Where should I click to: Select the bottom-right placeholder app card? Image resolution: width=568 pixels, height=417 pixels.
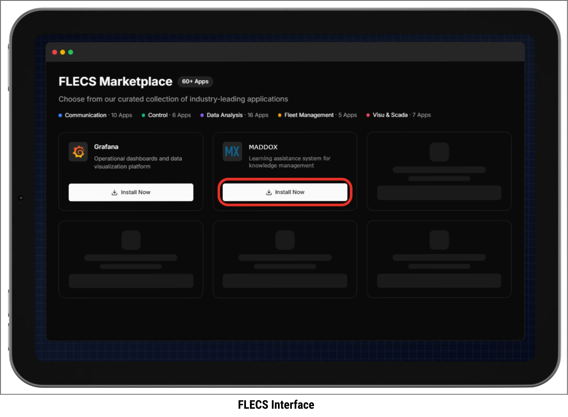[439, 259]
